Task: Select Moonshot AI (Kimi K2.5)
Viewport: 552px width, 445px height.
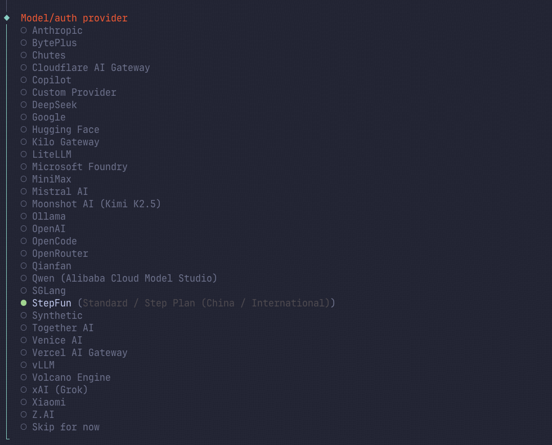Action: (91, 204)
